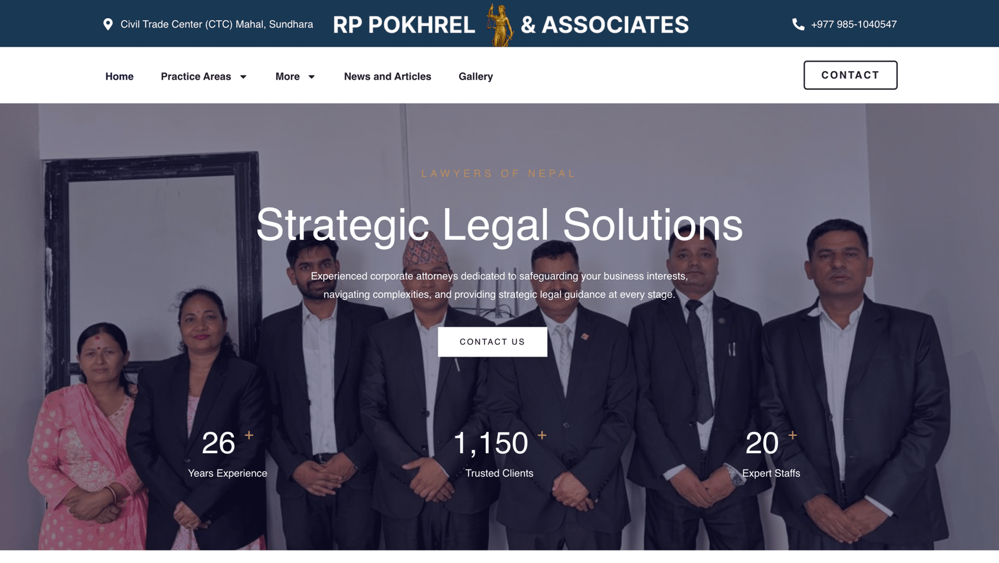The width and height of the screenshot is (999, 563).
Task: Open the Home menu item
Action: 119,76
